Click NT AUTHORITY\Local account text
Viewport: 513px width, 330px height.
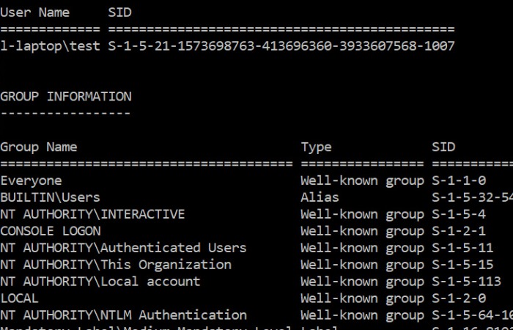[100, 282]
